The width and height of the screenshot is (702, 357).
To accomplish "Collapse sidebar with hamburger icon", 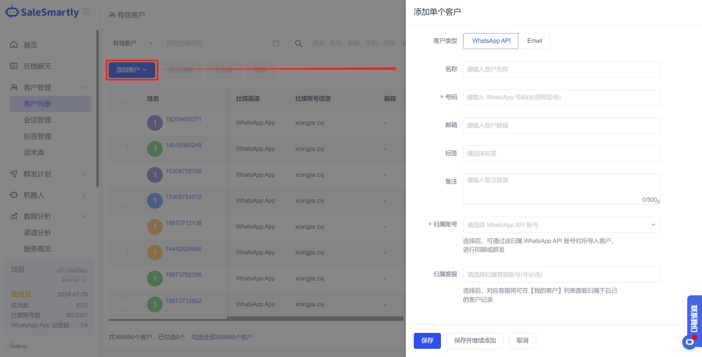I will (x=86, y=12).
